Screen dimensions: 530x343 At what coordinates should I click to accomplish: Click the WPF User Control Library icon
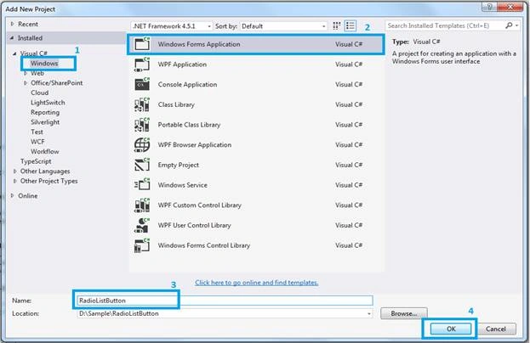coord(142,225)
